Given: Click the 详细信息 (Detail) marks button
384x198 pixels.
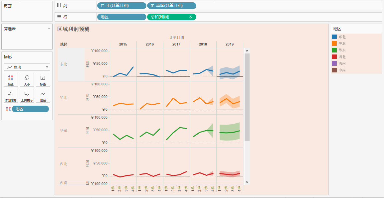Looking at the screenshot, I should [x=11, y=96].
